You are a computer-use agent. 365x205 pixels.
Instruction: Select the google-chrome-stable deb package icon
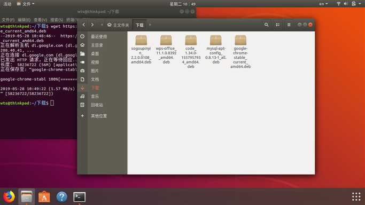click(x=240, y=40)
